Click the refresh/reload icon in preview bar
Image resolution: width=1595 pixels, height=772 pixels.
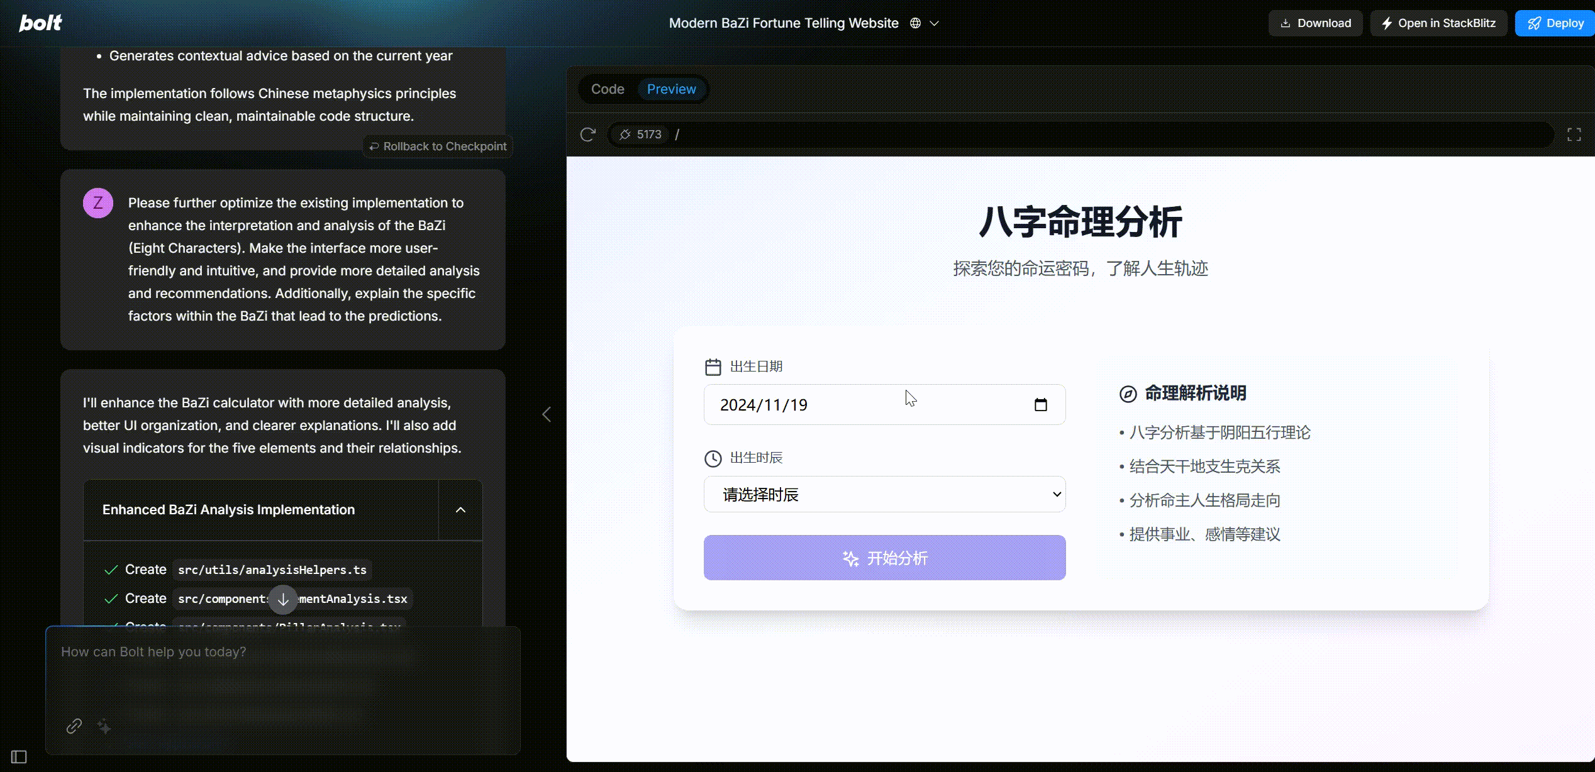coord(588,135)
